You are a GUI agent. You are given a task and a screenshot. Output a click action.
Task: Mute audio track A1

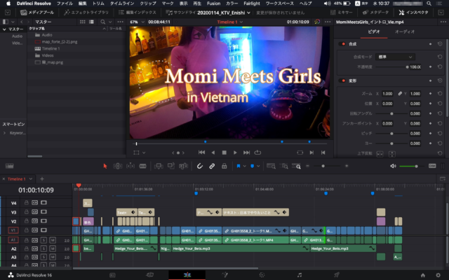(x=53, y=239)
